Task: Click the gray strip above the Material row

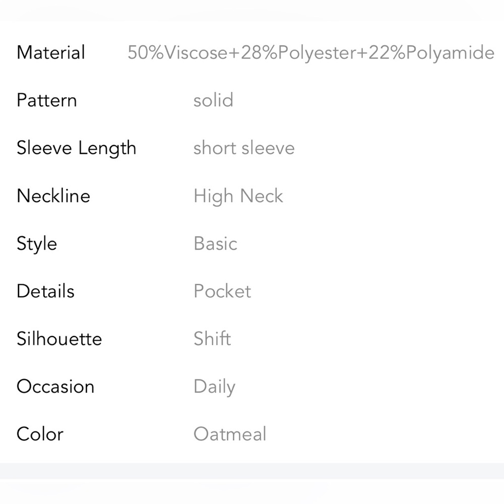Action: [x=252, y=11]
